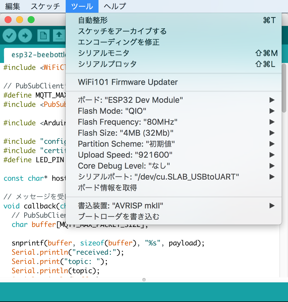This screenshot has width=288, height=302.
Task: Click the yellow minimize window button
Action: coord(20,20)
